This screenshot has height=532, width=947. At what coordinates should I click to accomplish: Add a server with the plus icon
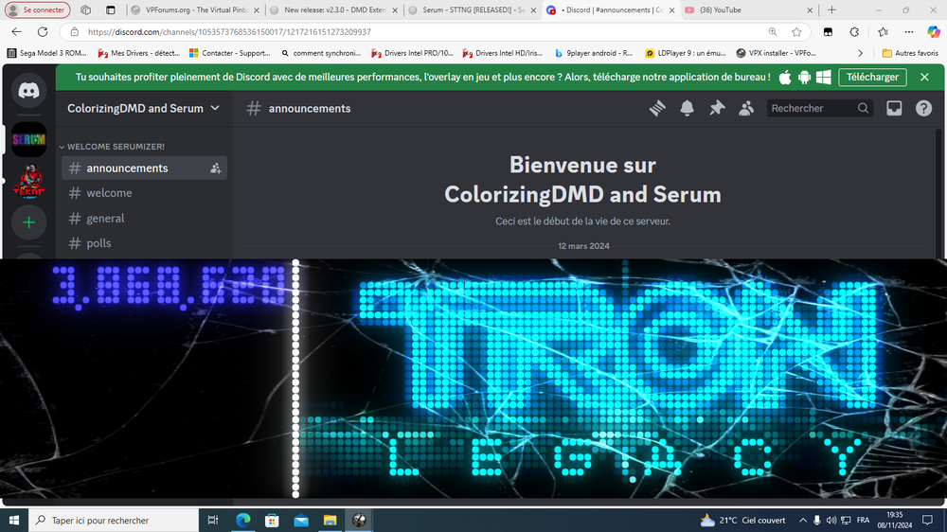tap(28, 222)
